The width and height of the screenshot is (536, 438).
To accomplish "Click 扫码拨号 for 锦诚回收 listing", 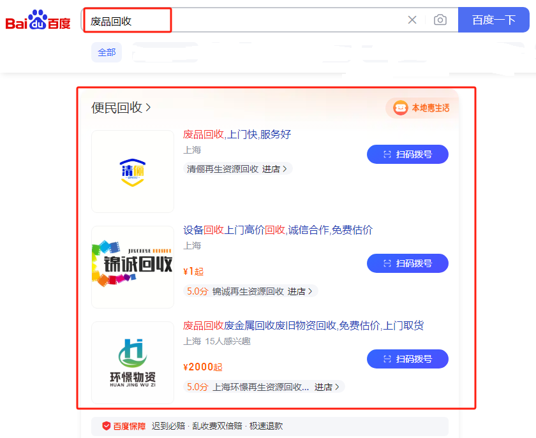I will [x=407, y=263].
